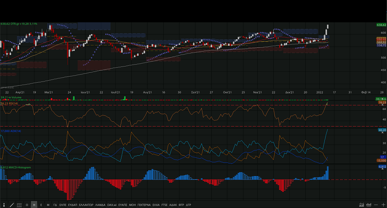Zoom in with the plus icon
The width and height of the screenshot is (387, 208).
click(x=383, y=205)
